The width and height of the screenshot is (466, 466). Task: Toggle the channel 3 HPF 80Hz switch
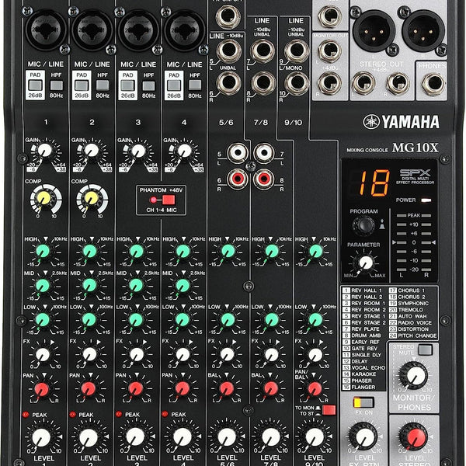click(x=148, y=85)
